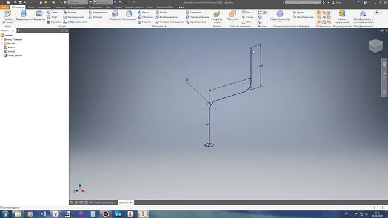Open Генератор форм (Shape Generator)

pyautogui.click(x=217, y=17)
